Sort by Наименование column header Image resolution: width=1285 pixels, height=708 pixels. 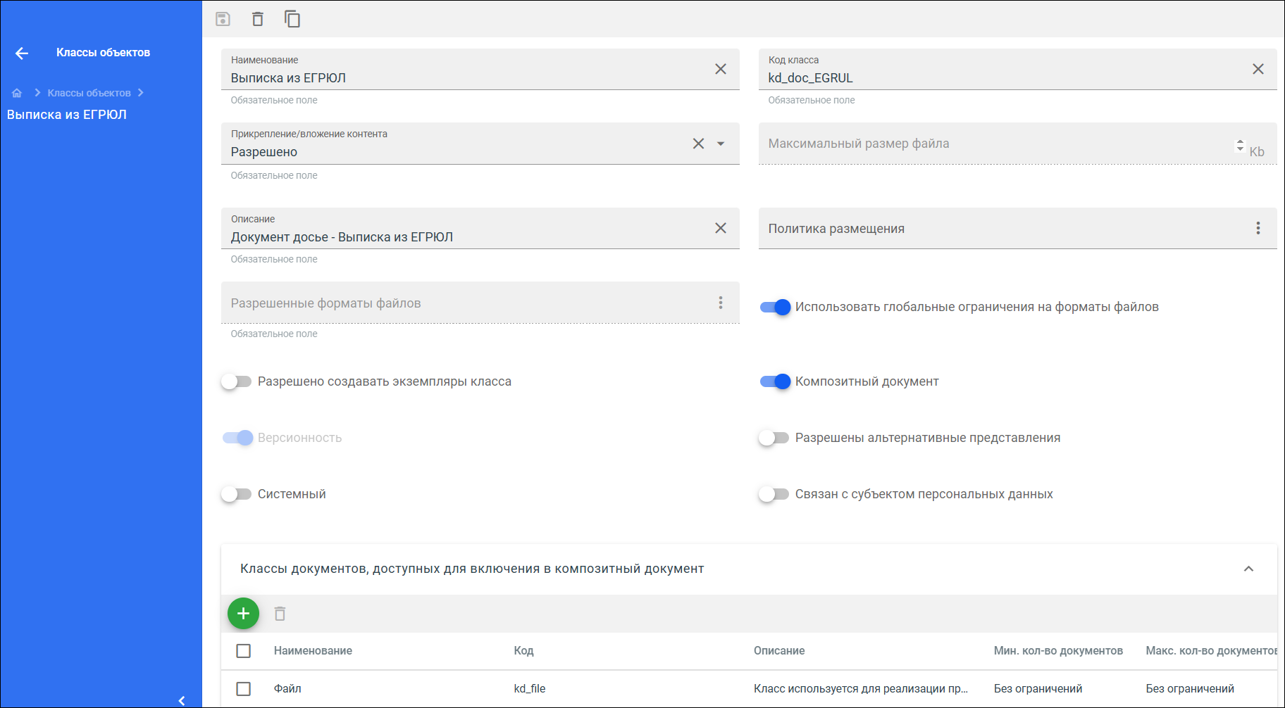(313, 651)
